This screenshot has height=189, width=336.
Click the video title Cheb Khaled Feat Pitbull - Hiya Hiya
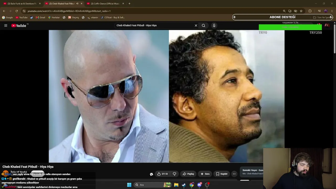(x=28, y=167)
